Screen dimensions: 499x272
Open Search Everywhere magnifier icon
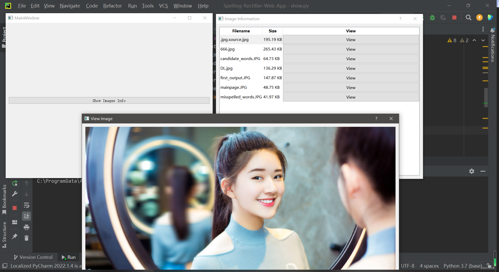point(468,18)
